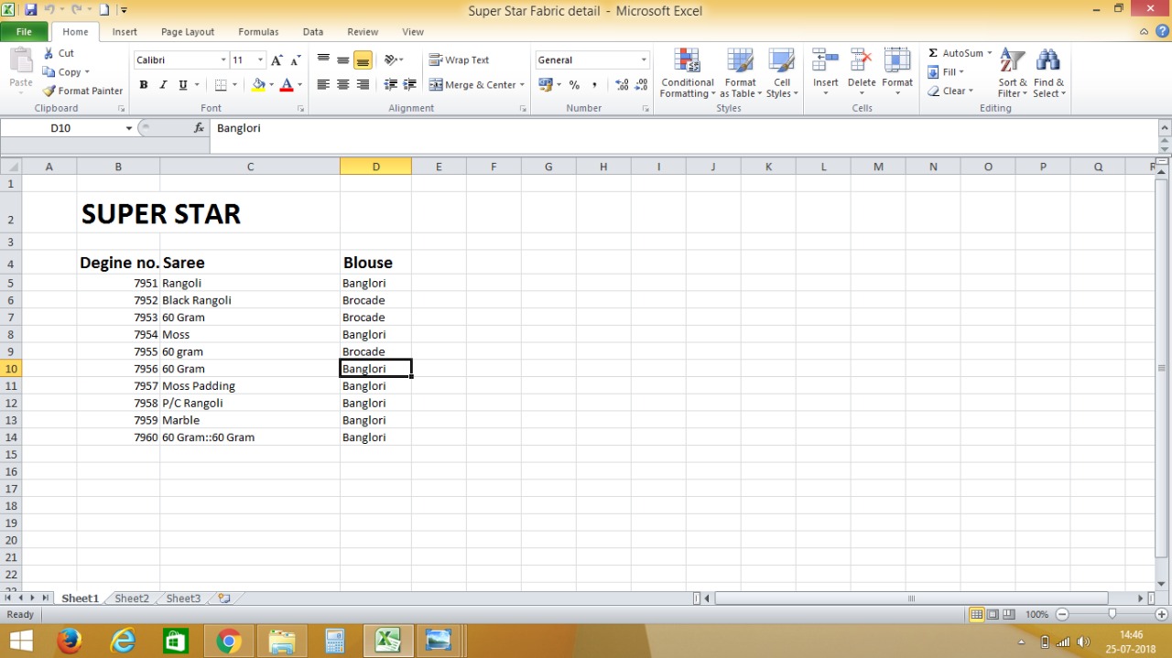Image resolution: width=1172 pixels, height=658 pixels.
Task: Click the AutoSum sigma icon
Action: pos(933,53)
